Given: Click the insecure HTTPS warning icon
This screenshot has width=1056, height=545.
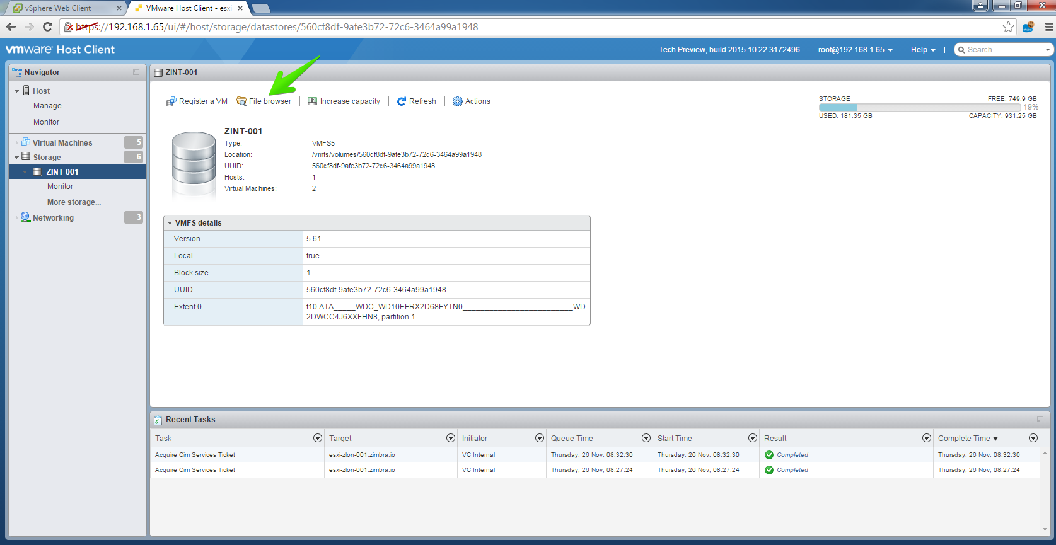Looking at the screenshot, I should 69,26.
